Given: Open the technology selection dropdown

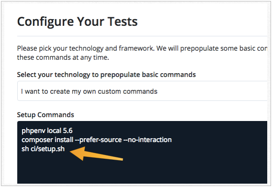Looking at the screenshot, I should pos(142,91).
